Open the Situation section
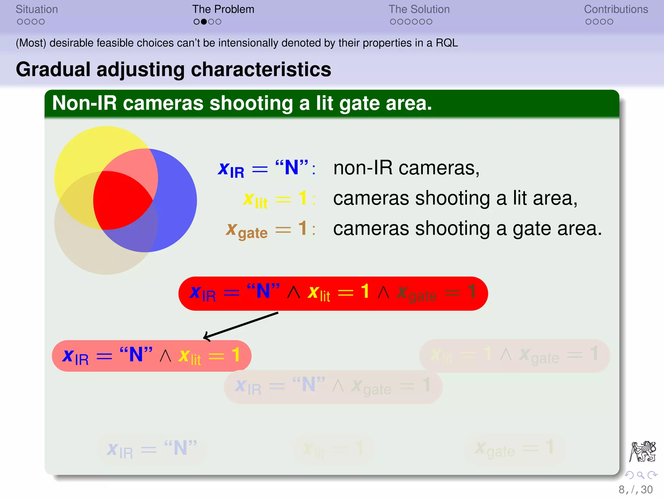 pyautogui.click(x=37, y=9)
